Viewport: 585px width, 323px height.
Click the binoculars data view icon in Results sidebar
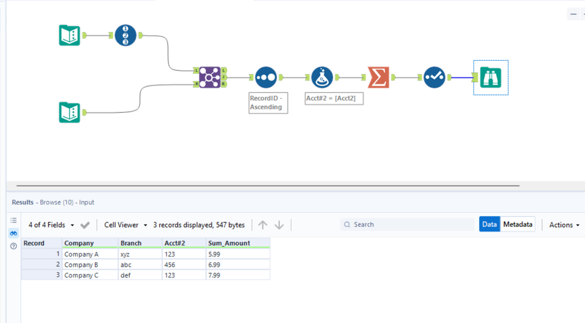point(13,233)
